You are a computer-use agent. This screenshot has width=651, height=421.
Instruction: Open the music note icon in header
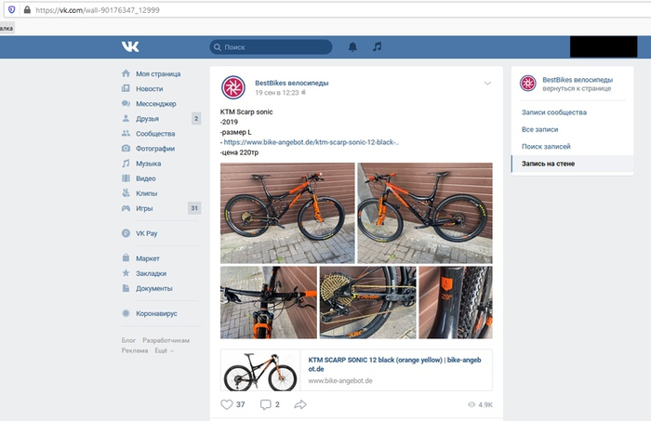coord(377,46)
